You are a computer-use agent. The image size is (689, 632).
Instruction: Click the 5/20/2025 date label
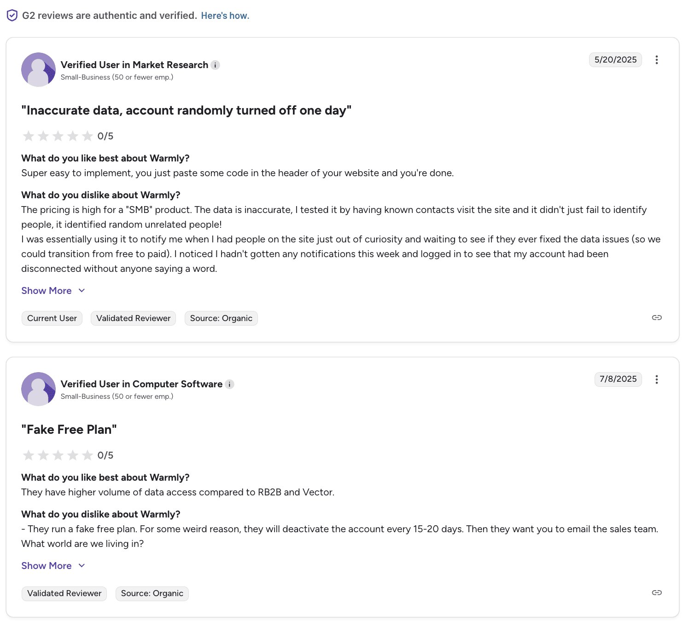[x=615, y=59]
